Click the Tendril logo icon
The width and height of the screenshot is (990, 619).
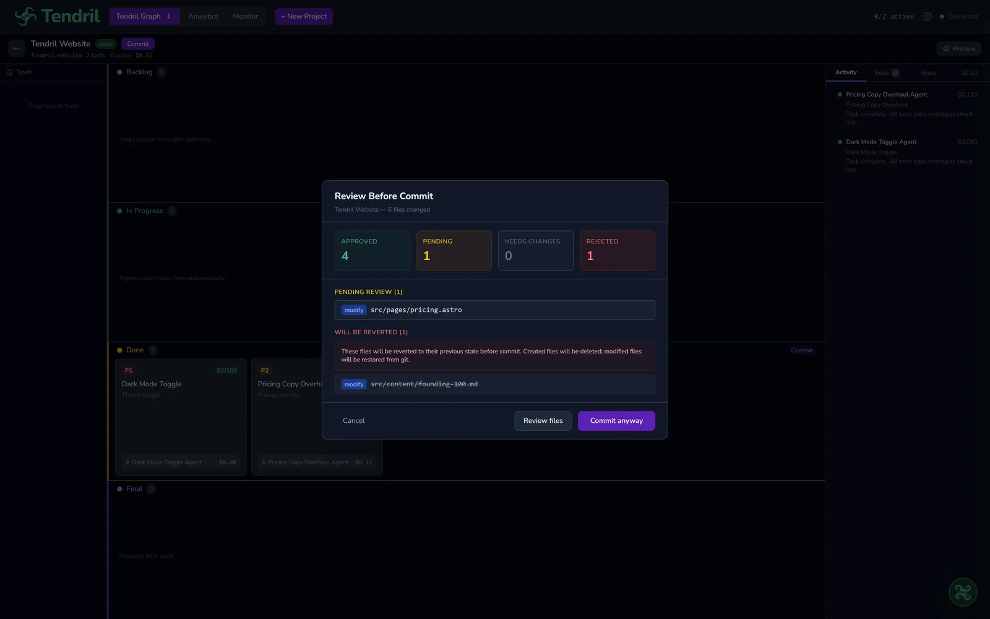point(25,16)
